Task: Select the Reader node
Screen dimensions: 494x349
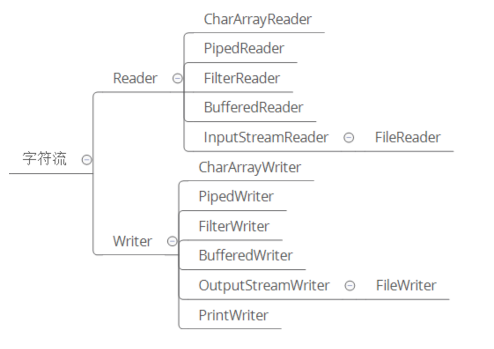Action: (x=135, y=78)
